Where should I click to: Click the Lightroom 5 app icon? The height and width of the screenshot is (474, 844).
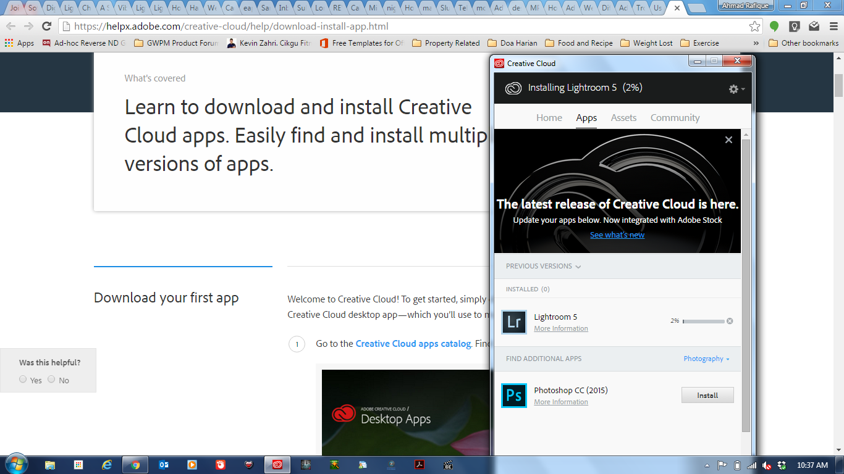click(x=514, y=322)
